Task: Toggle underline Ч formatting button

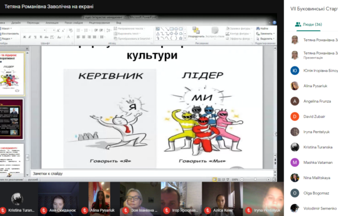Action: coord(35,37)
